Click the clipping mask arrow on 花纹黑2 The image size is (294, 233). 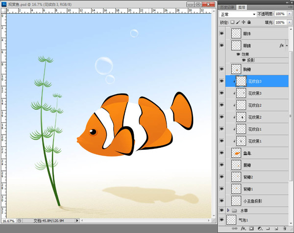pos(234,117)
